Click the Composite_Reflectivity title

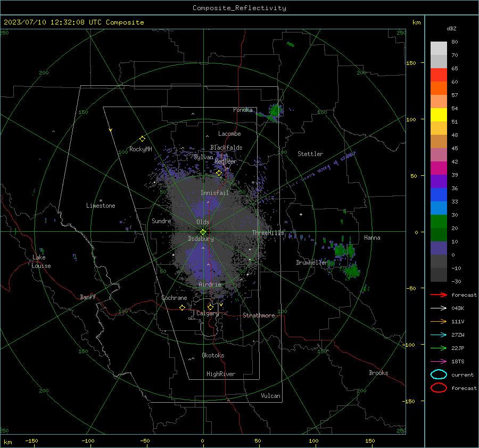click(x=240, y=8)
